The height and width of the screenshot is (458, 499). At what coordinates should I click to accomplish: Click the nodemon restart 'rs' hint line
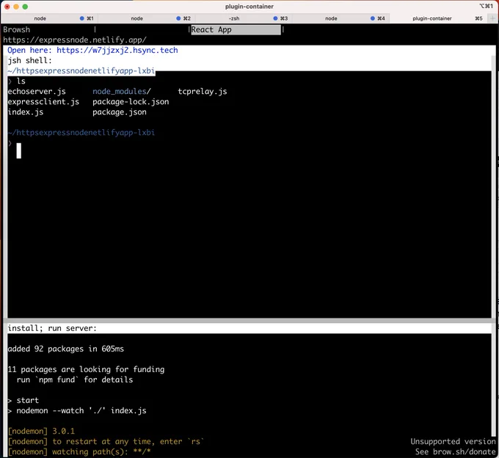click(x=106, y=441)
